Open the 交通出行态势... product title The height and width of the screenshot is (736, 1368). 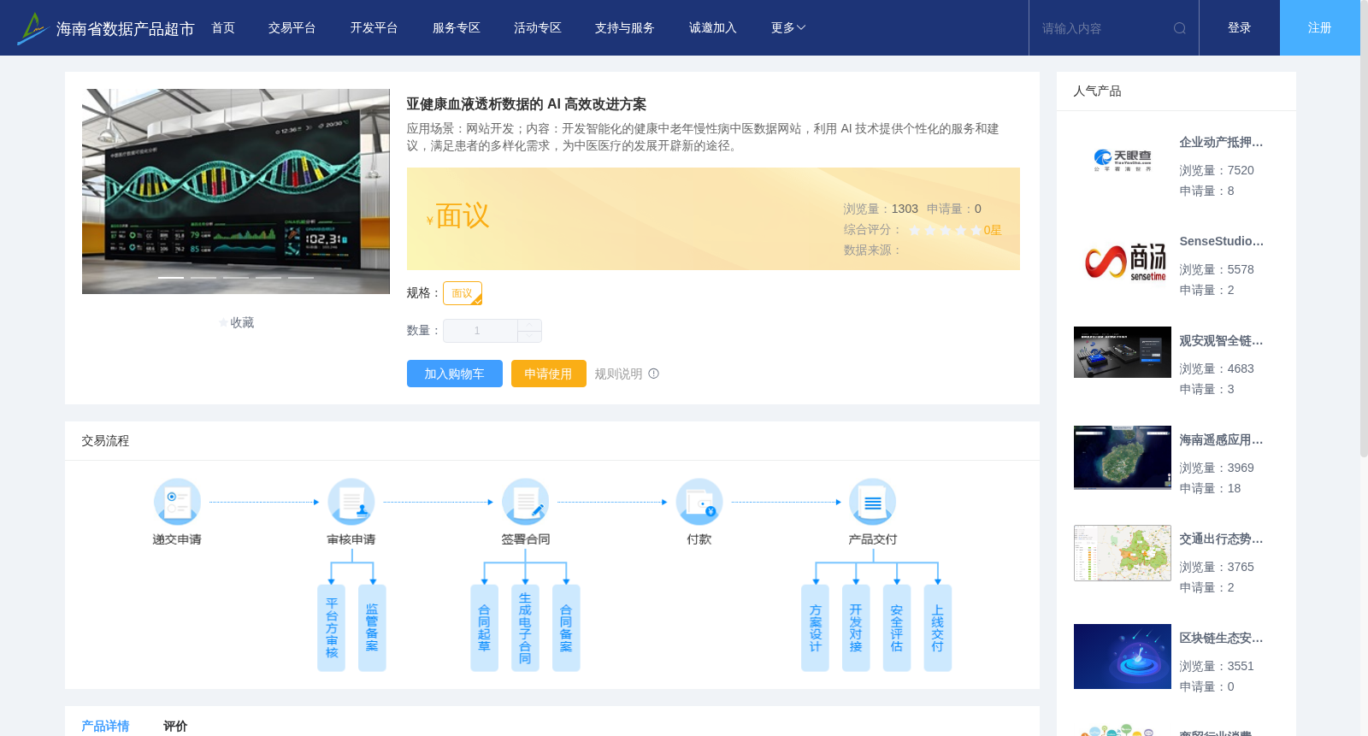coord(1221,539)
